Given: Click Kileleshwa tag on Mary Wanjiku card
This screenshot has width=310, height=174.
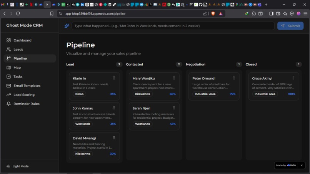Looking at the screenshot, I should click(143, 94).
